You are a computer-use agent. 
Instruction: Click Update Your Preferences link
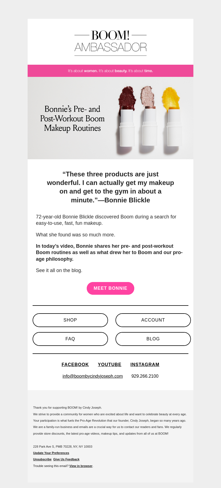coord(51,453)
